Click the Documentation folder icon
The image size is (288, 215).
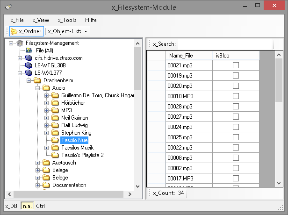[x=46, y=185]
